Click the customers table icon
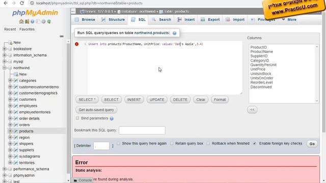The width and height of the screenshot is (326, 183). pyautogui.click(x=16, y=100)
